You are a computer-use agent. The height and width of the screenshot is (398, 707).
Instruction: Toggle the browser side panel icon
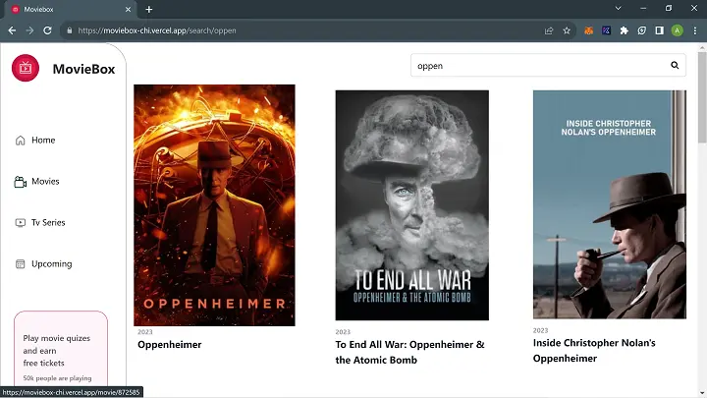pyautogui.click(x=659, y=30)
